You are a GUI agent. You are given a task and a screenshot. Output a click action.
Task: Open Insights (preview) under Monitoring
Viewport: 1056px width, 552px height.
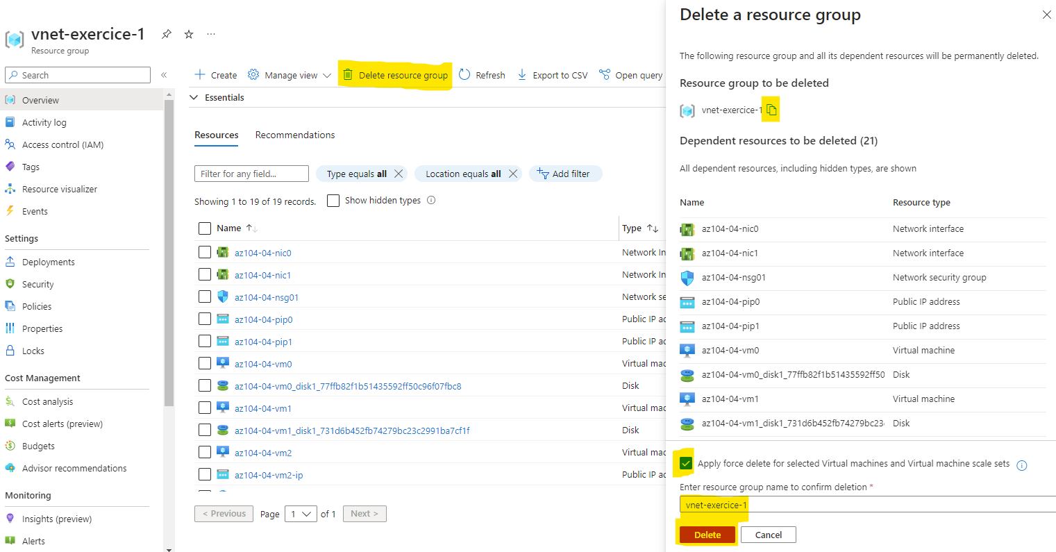point(57,519)
